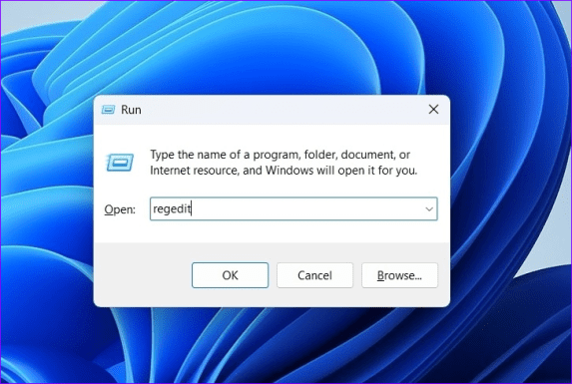
Task: Click OK to run regedit
Action: [x=230, y=275]
